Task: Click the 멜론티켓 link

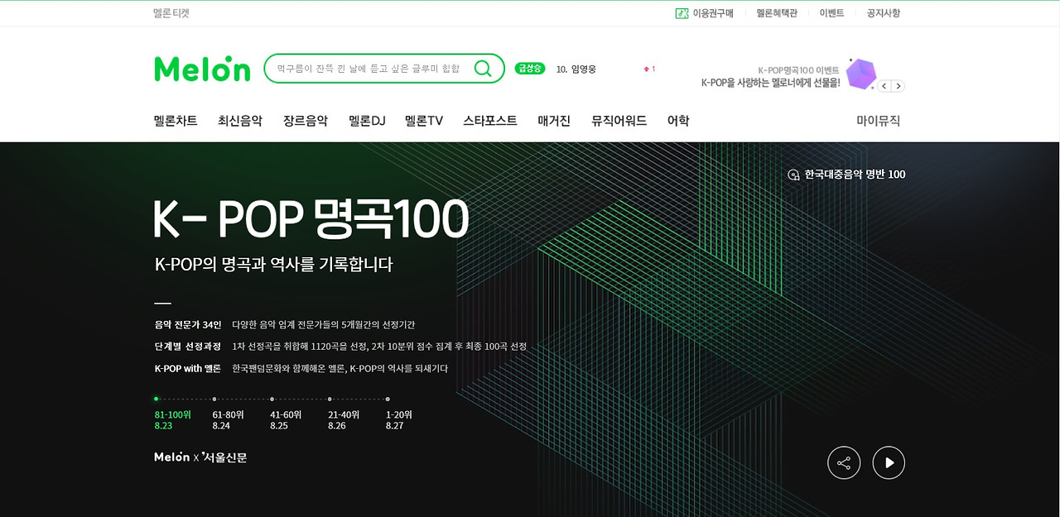Action: pos(171,13)
